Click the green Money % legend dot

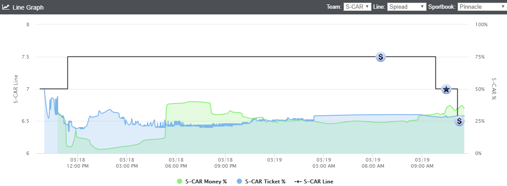tap(180, 182)
